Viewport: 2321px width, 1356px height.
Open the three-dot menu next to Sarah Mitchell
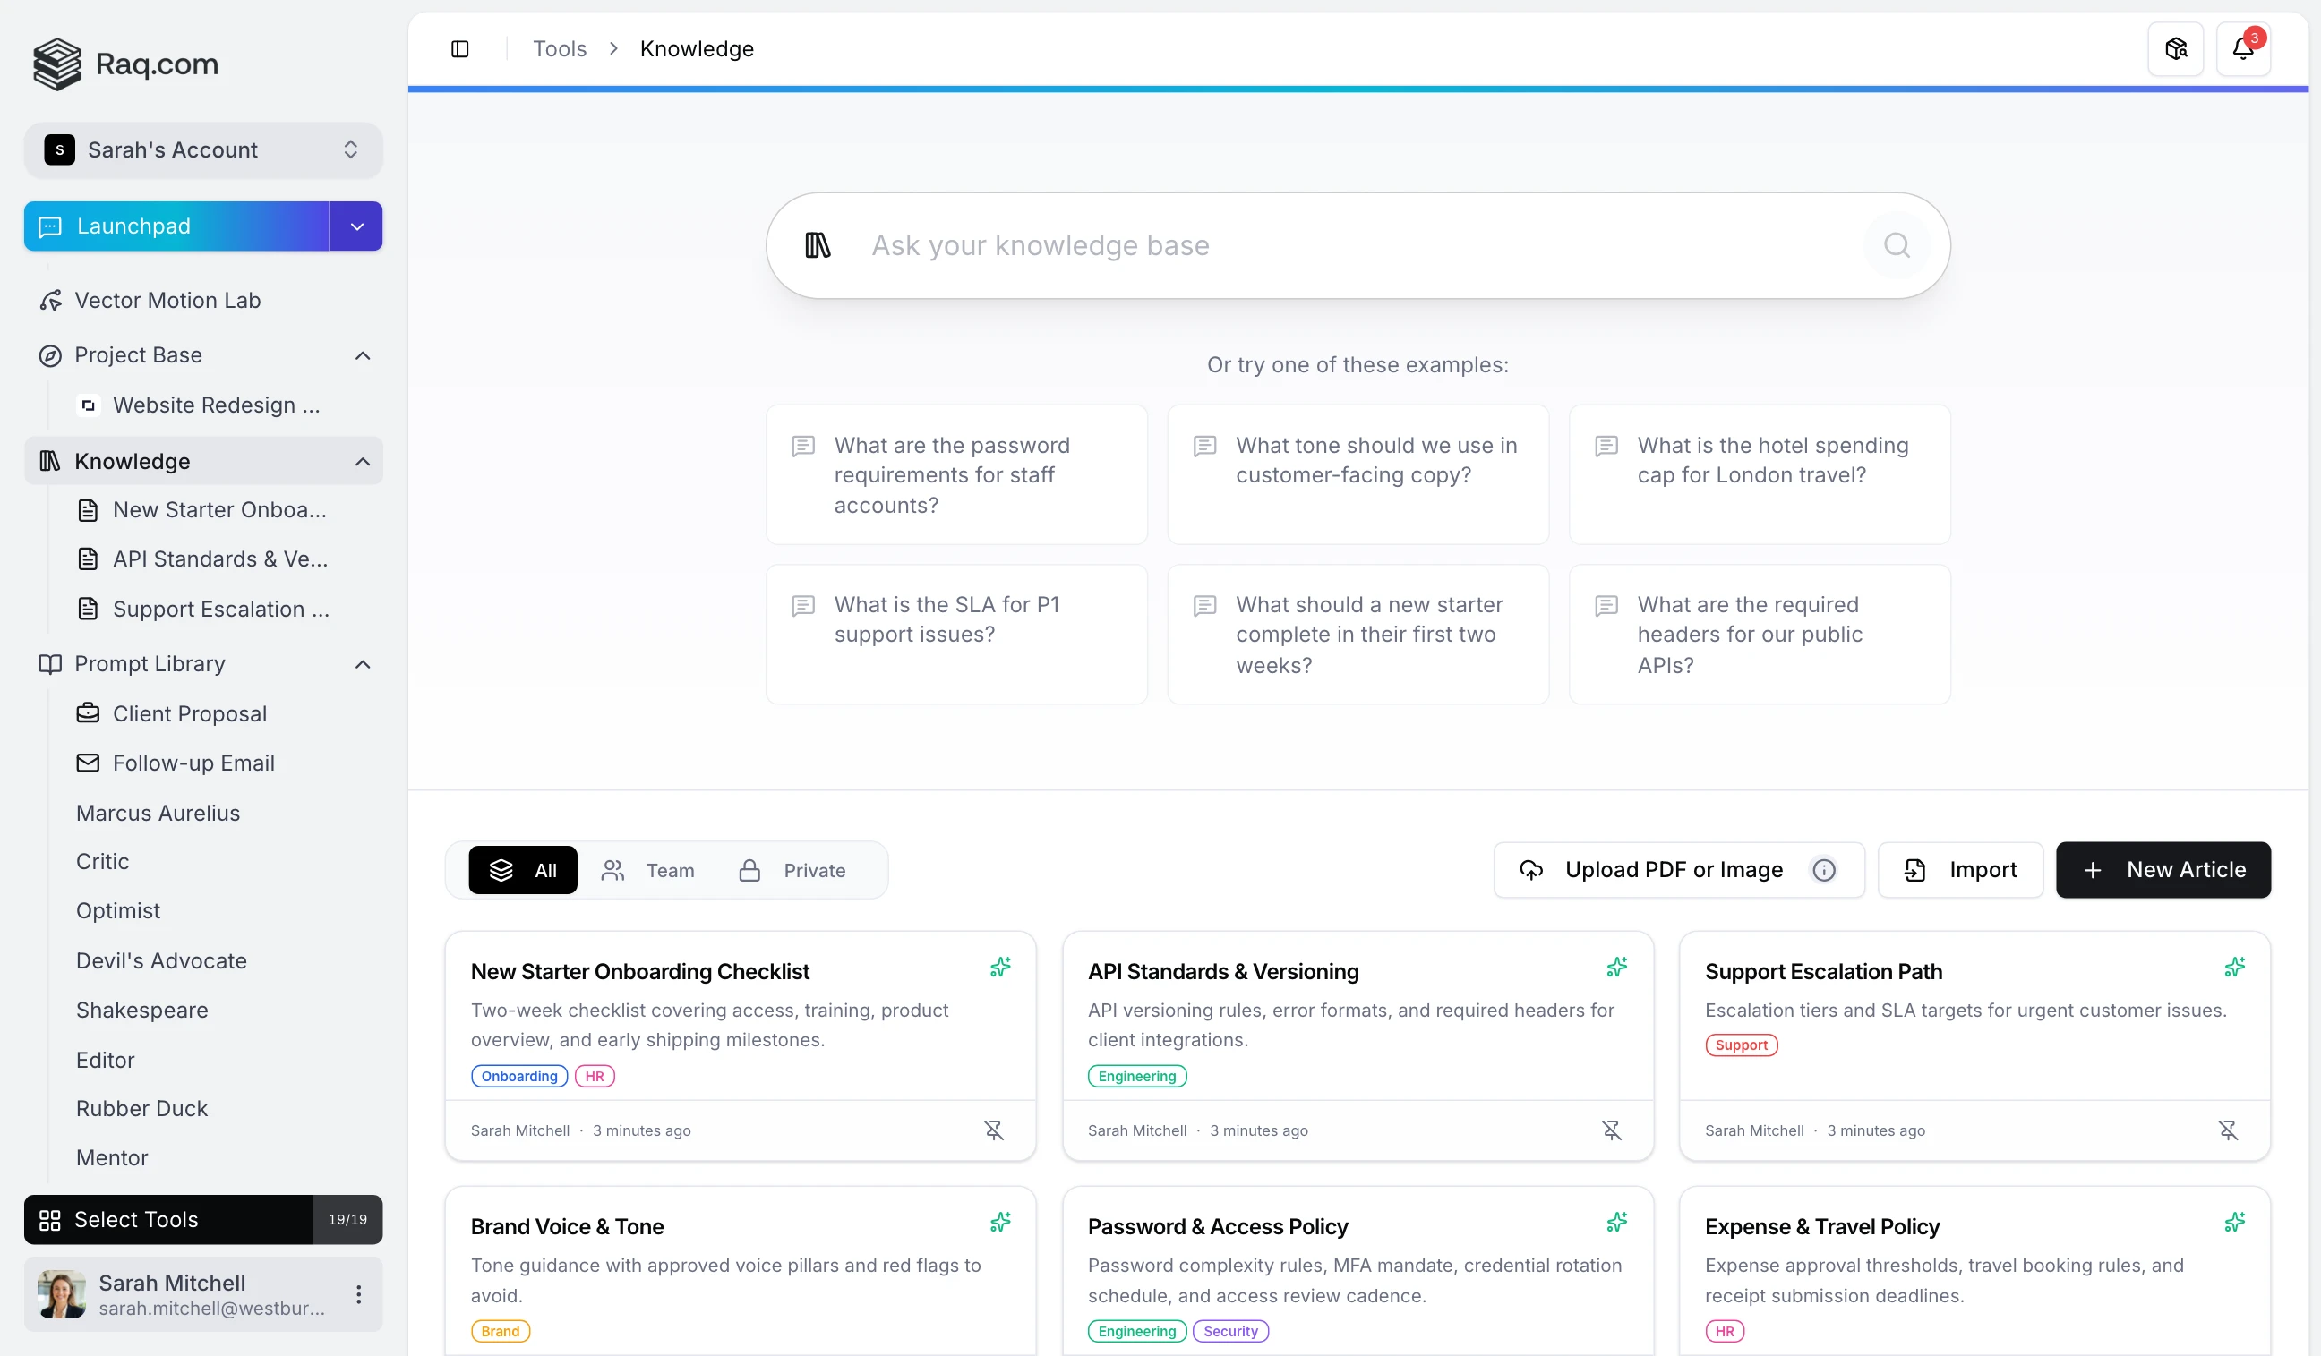pyautogui.click(x=358, y=1294)
